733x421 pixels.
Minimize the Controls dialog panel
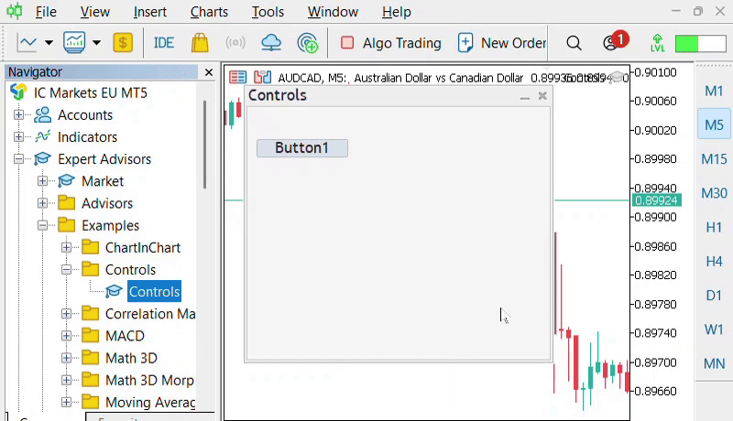(524, 96)
